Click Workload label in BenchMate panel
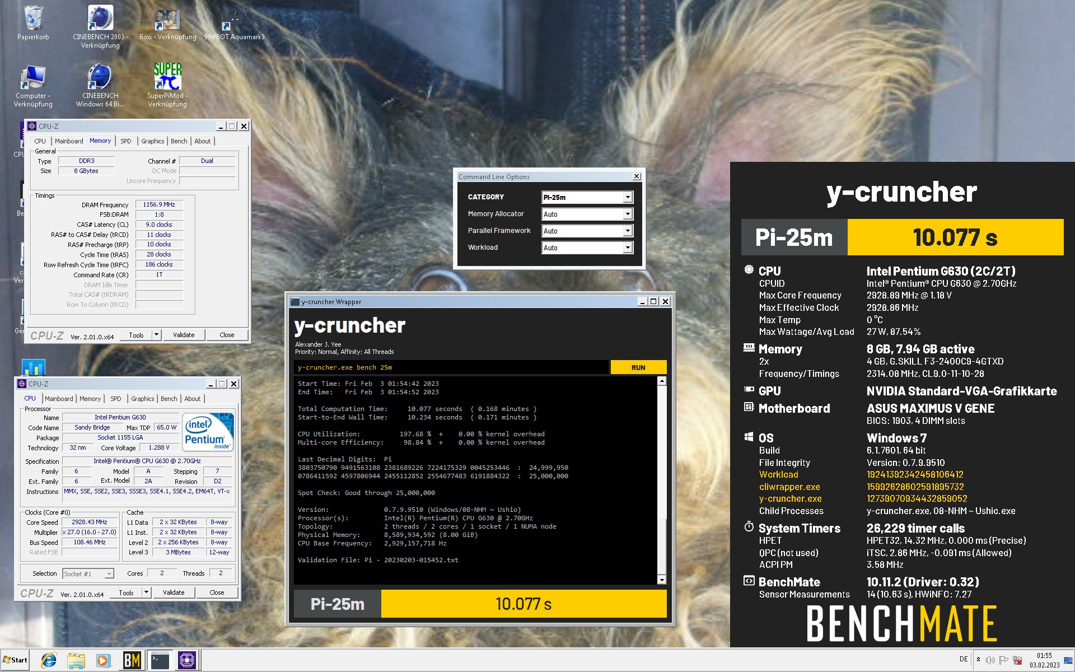This screenshot has width=1075, height=672. (x=779, y=474)
